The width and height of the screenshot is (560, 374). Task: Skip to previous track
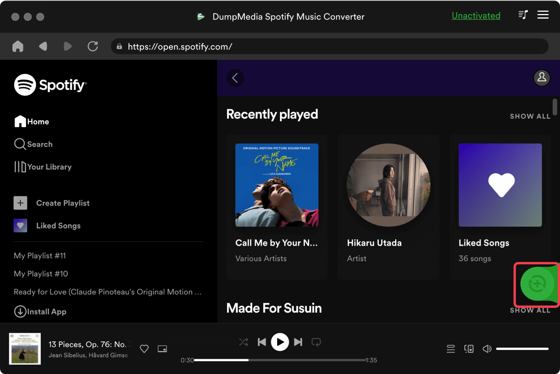tap(262, 342)
